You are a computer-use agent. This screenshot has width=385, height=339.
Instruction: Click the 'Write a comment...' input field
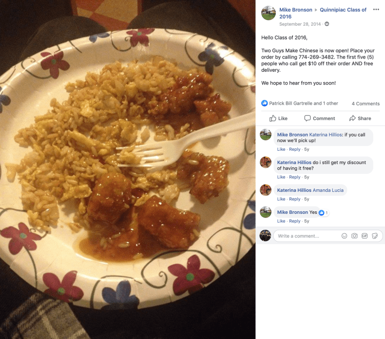(x=307, y=236)
